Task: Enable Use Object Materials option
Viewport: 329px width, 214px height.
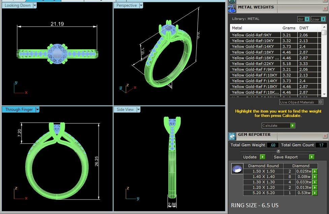Action: tap(320, 102)
